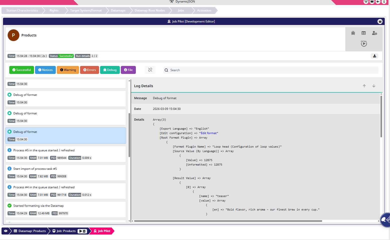Screen dimensions: 390x240
Task: Switch to the Jobs breadcrumb tab
Action: click(181, 10)
